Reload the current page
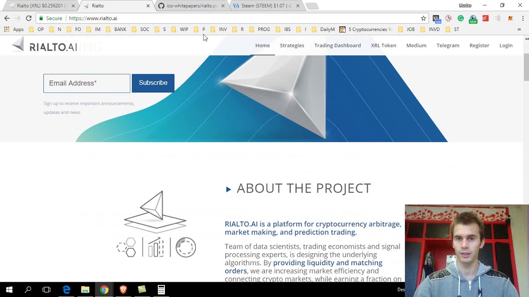 coord(29,18)
